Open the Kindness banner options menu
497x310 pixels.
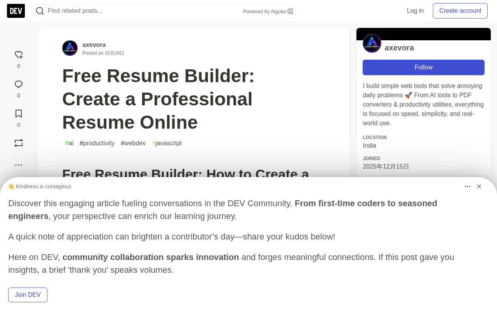point(467,186)
